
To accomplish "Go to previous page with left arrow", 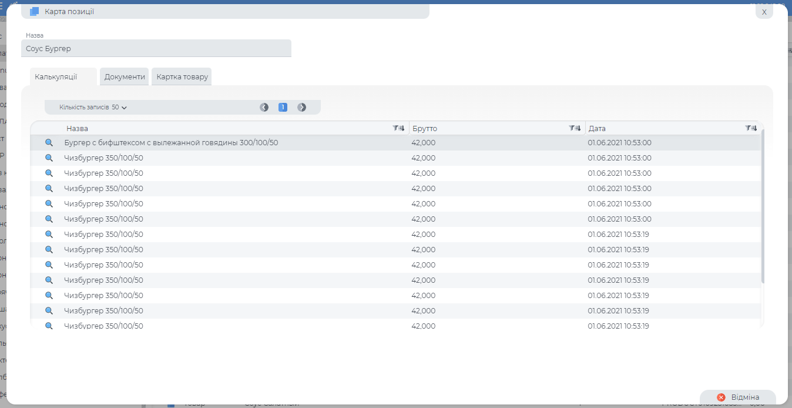I will pyautogui.click(x=264, y=108).
